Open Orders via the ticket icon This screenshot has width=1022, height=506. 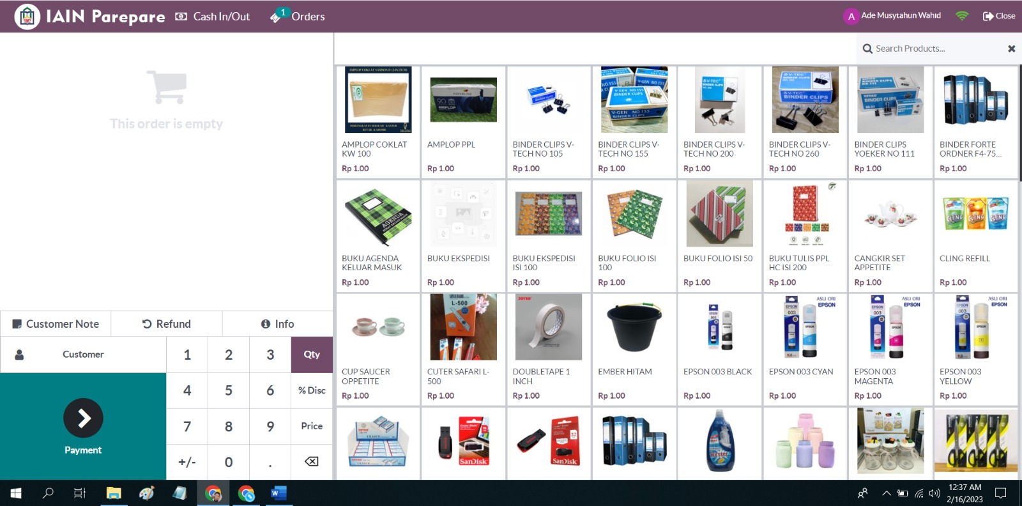[276, 17]
